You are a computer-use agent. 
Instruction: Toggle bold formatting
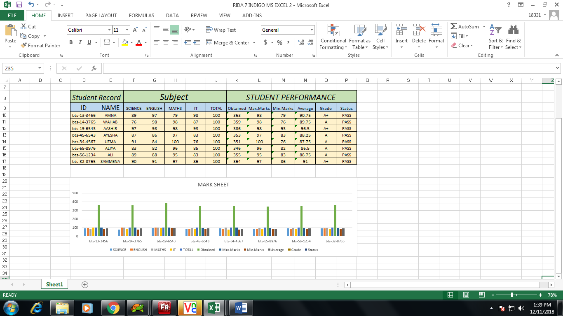tap(70, 42)
